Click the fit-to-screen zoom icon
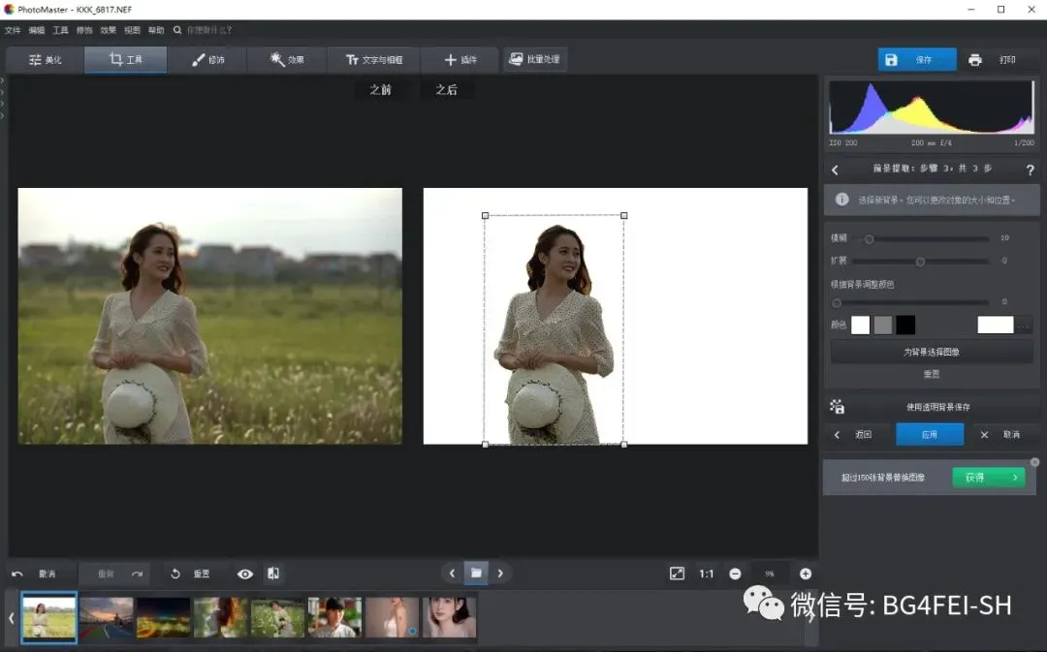 point(677,574)
